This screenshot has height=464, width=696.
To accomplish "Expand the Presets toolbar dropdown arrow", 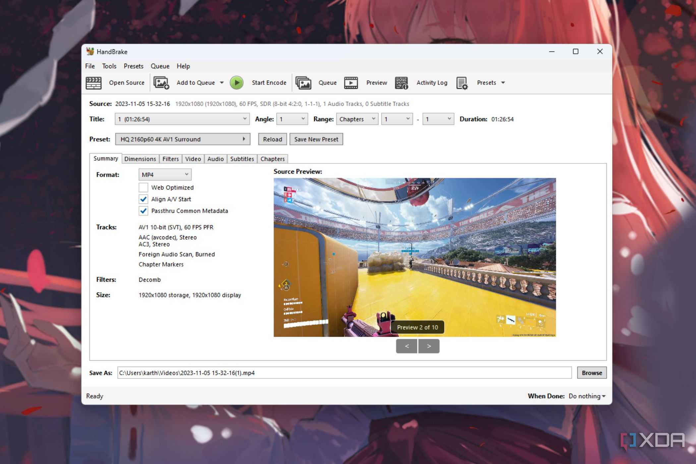I will (503, 83).
